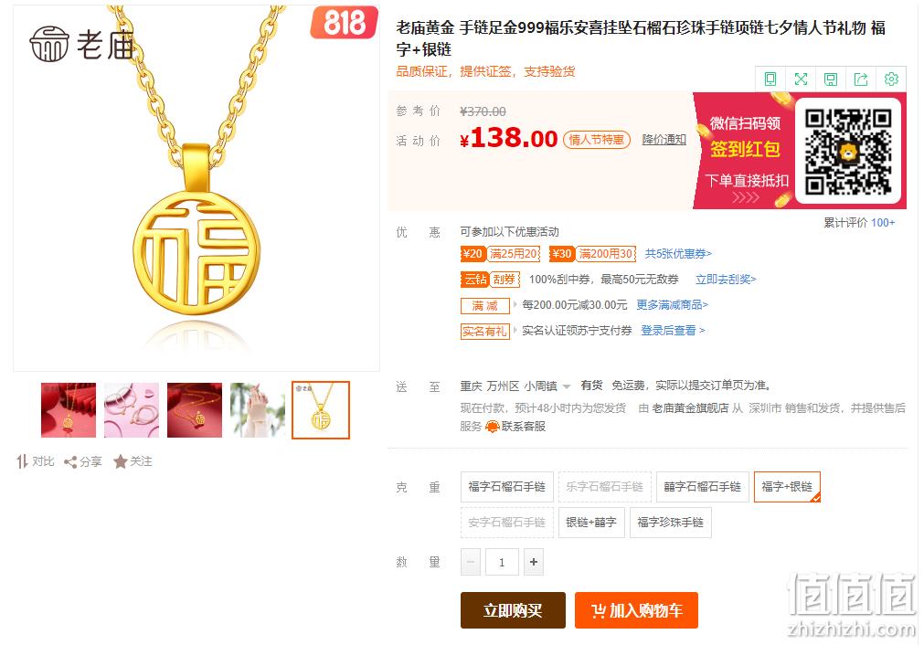Increase quantity with the plus button
This screenshot has height=645, width=924.
(x=534, y=562)
